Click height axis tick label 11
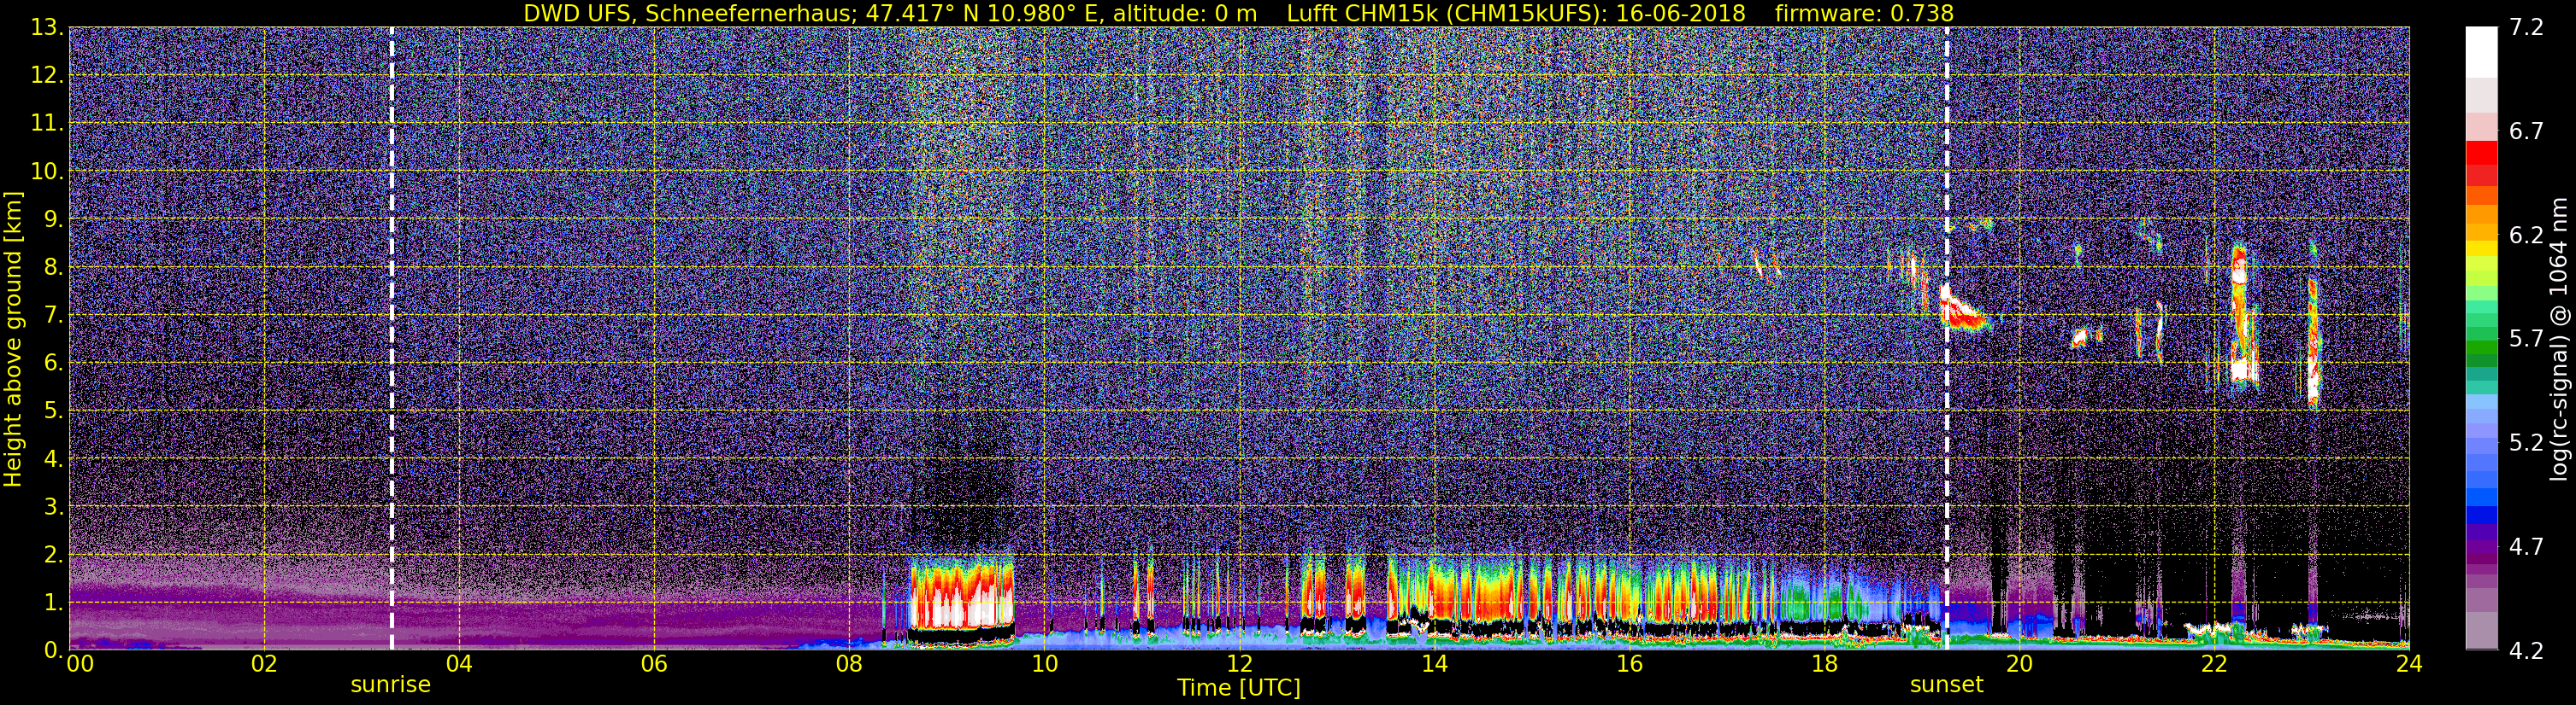Screen dimensions: 2576x705 coord(49,124)
